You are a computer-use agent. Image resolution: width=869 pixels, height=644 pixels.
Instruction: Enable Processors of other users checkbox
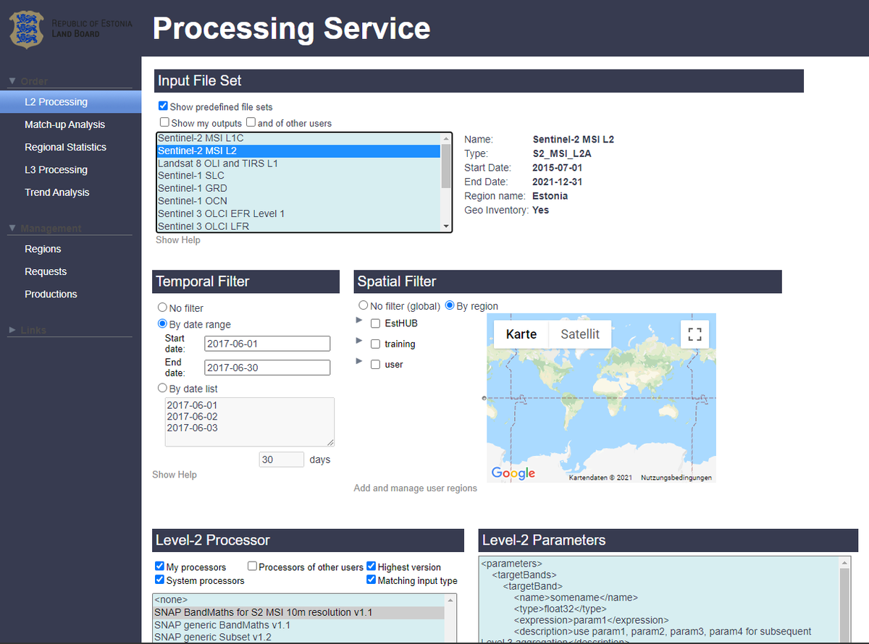pyautogui.click(x=252, y=567)
